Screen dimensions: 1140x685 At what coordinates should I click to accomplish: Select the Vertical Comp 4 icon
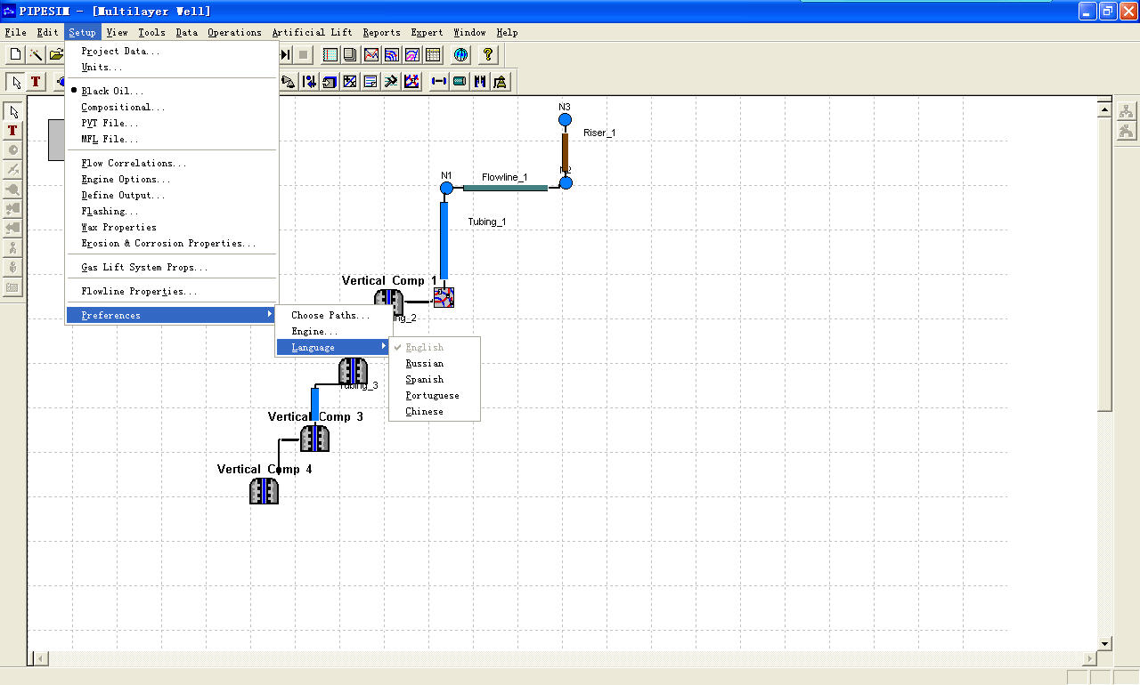click(x=265, y=491)
